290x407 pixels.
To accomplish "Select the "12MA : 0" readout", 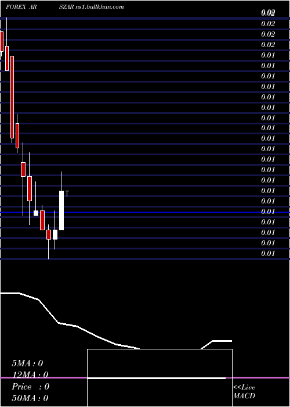I will pyautogui.click(x=30, y=375).
